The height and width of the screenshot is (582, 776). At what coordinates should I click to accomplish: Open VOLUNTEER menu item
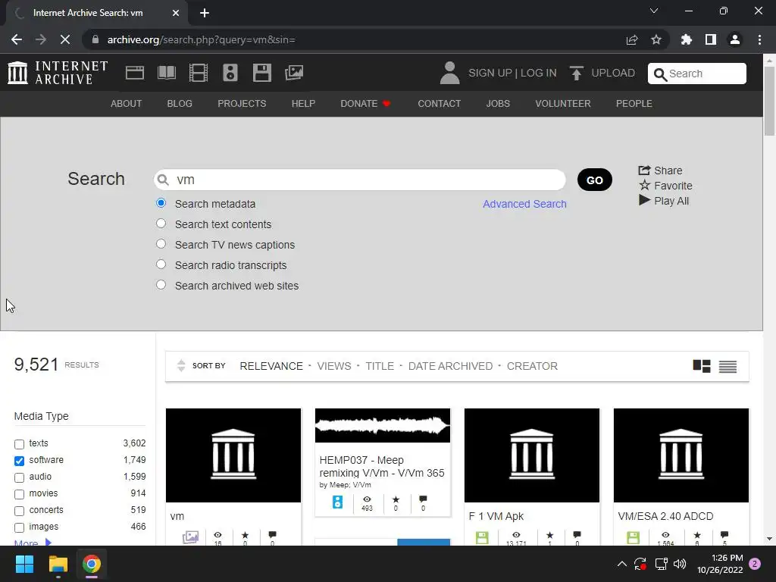click(563, 103)
